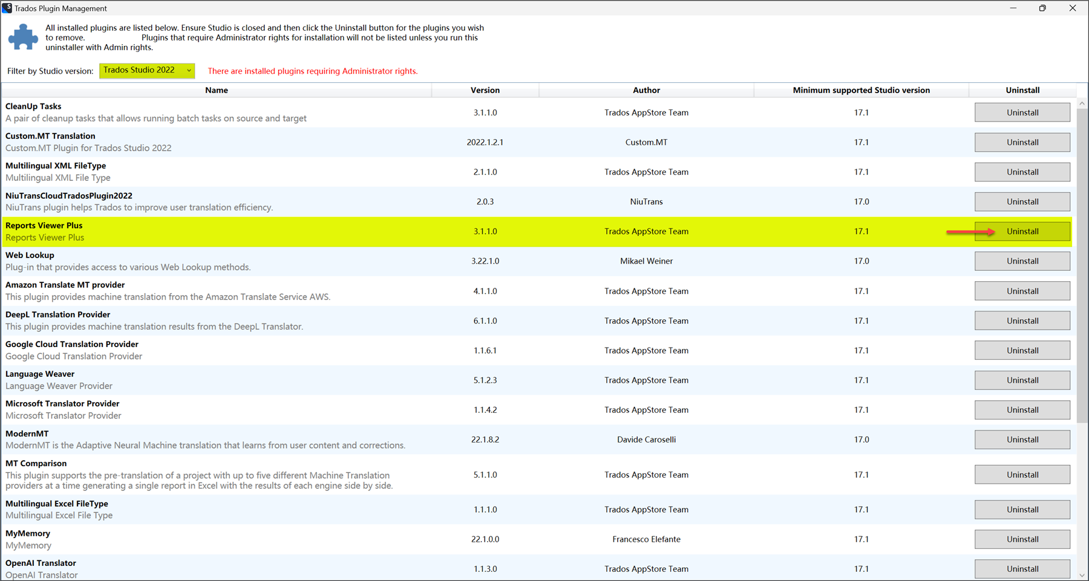The width and height of the screenshot is (1089, 581).
Task: Uninstall the OpenAI Translator plugin
Action: click(1022, 568)
